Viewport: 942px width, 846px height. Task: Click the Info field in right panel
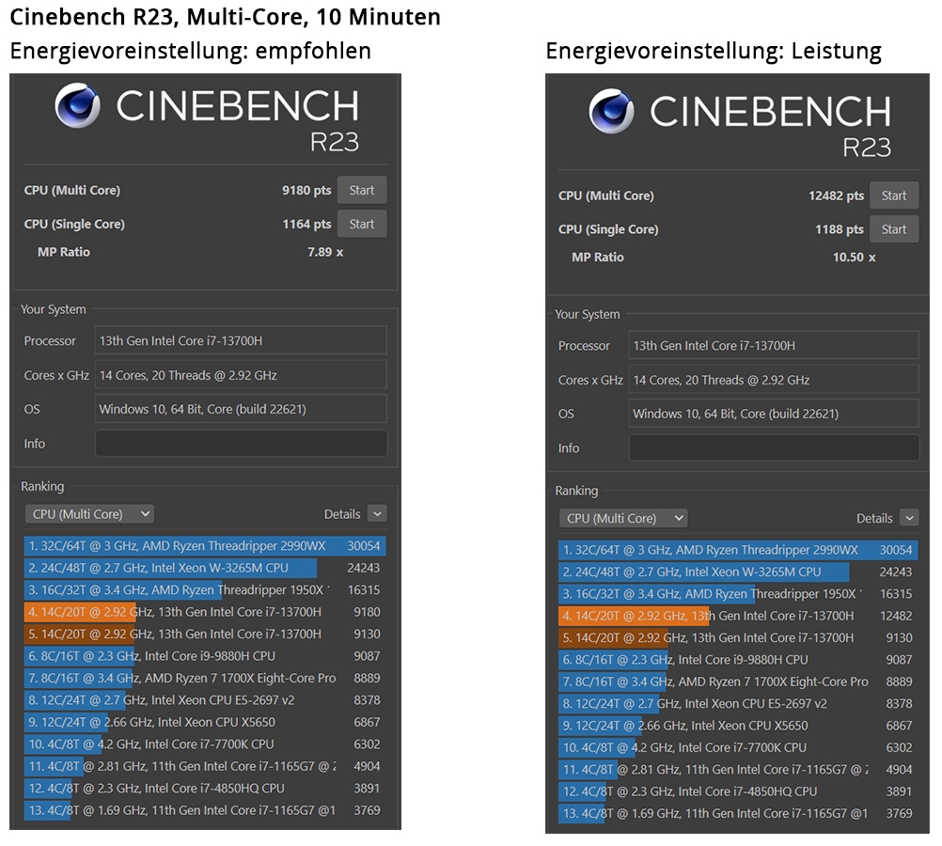[x=774, y=448]
